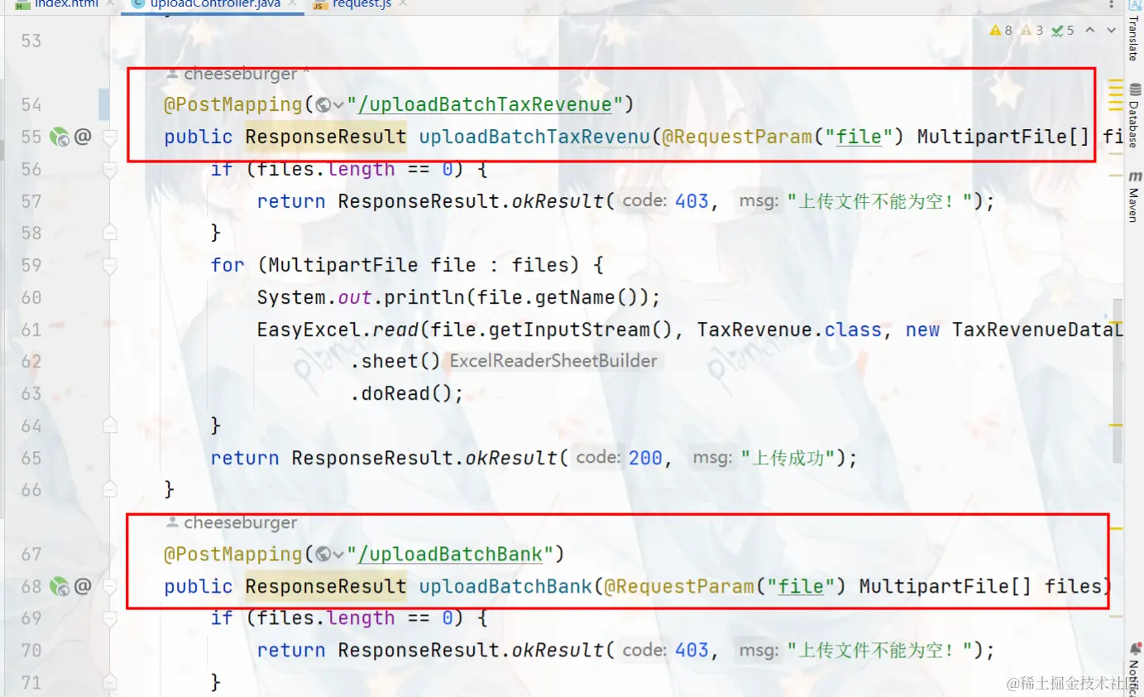Click the first "cheeseburger" author hint above line 54
Image resolution: width=1144 pixels, height=697 pixels.
click(x=240, y=74)
